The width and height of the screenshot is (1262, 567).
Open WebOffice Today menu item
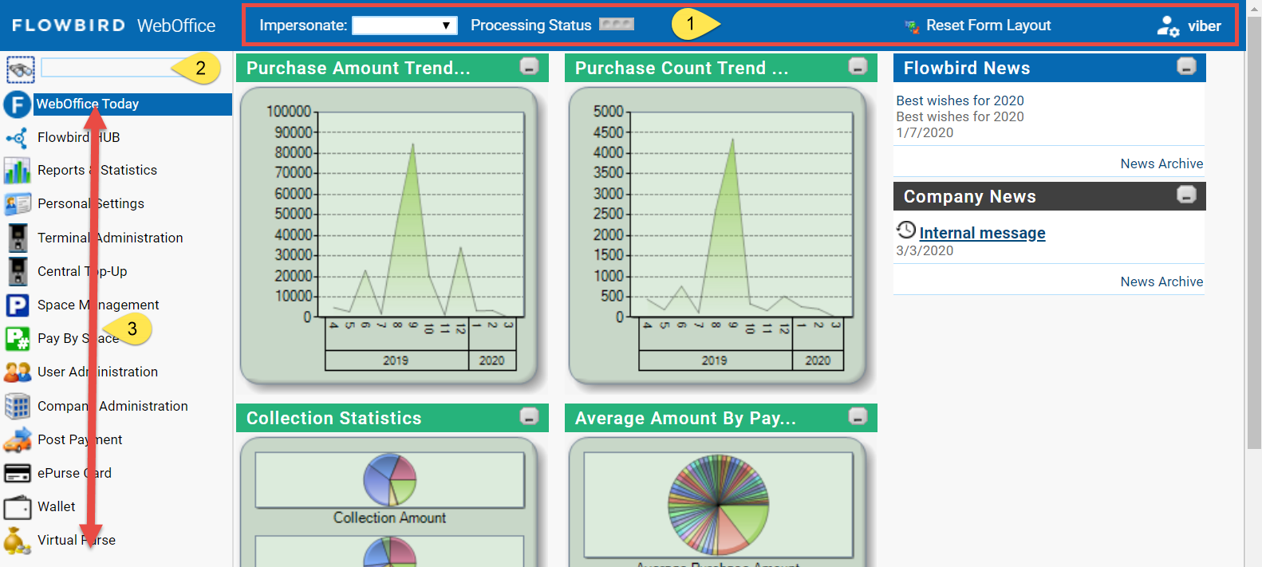[132, 104]
